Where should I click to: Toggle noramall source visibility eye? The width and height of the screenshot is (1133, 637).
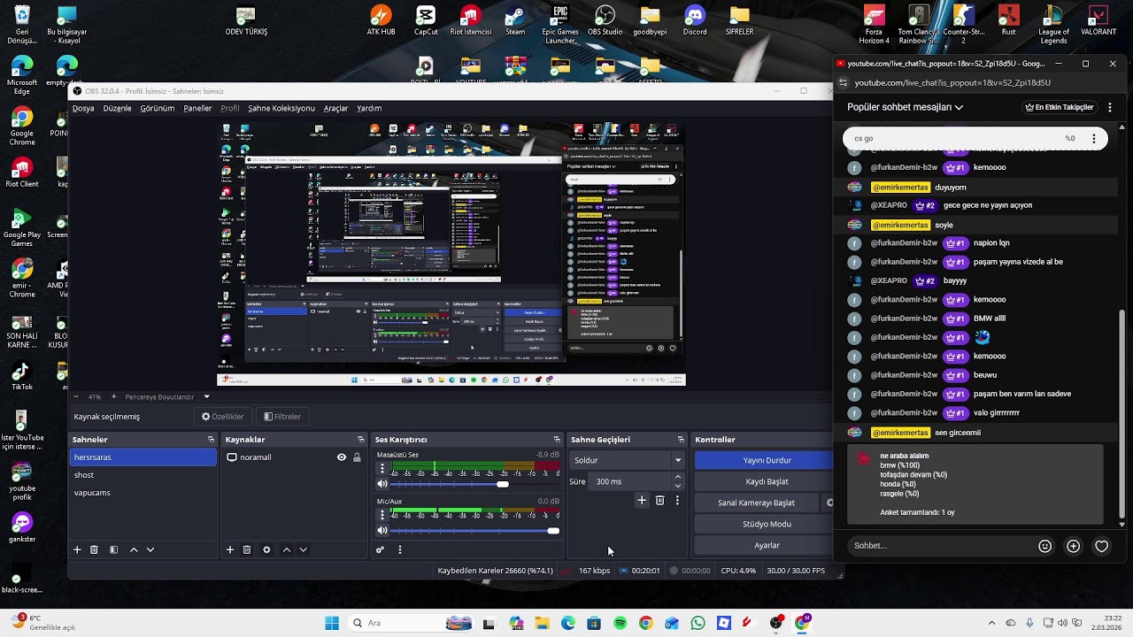(341, 457)
